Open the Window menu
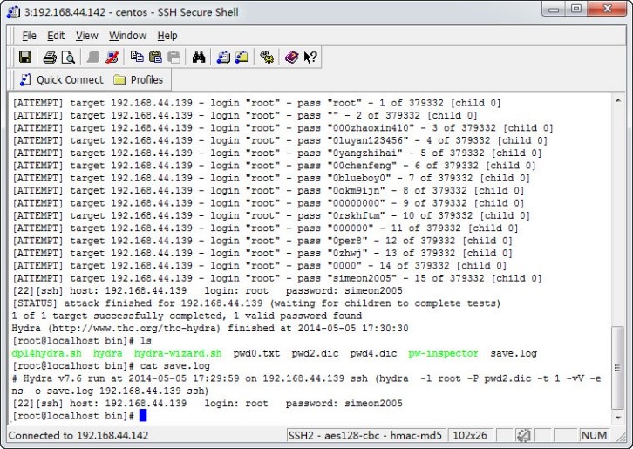The image size is (633, 449). pos(127,36)
